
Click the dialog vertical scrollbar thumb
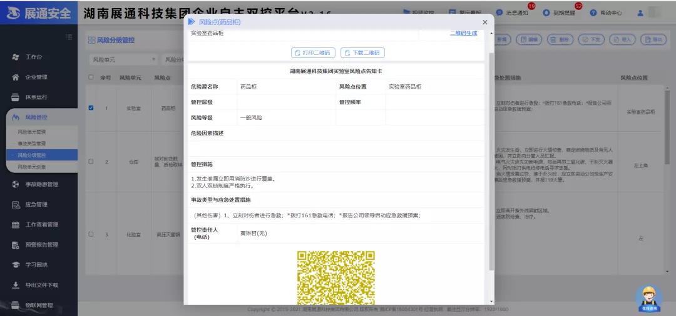491,161
